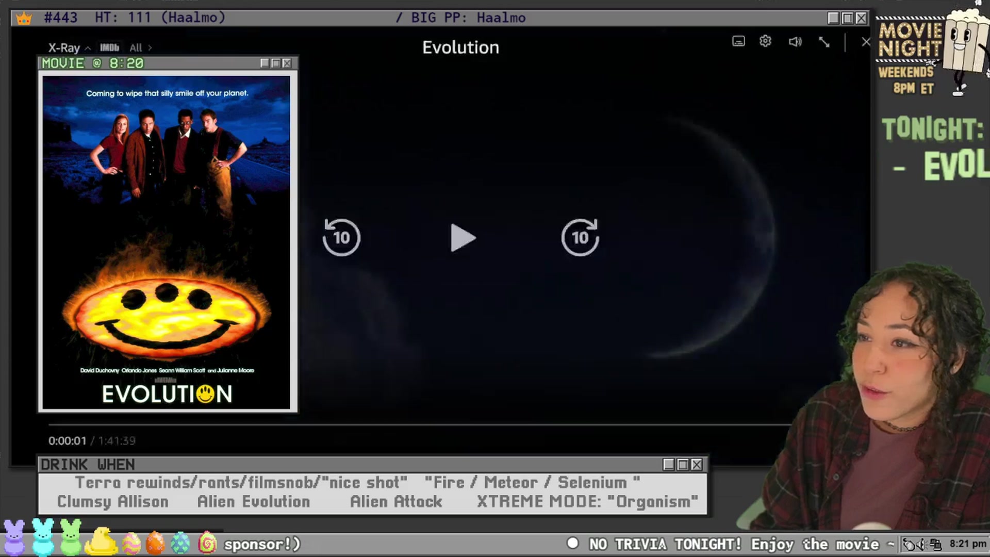Screen dimensions: 990x557
Task: Click the orange Easter egg icon
Action: [155, 544]
